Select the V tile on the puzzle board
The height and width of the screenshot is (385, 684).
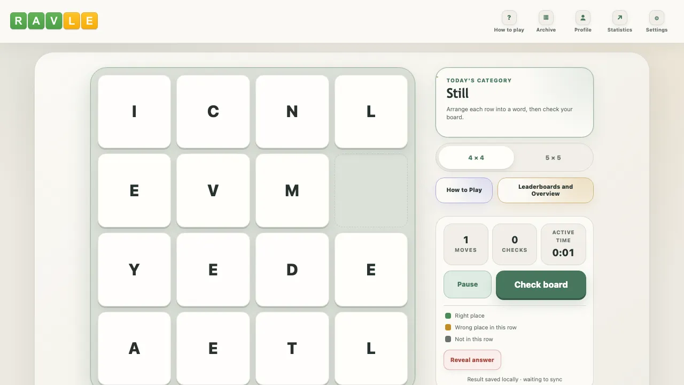(213, 190)
